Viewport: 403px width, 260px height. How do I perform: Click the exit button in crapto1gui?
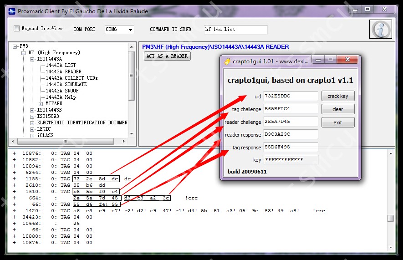337,122
